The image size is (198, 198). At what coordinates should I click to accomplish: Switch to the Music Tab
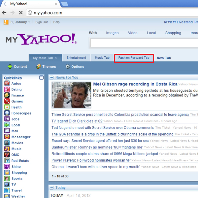pyautogui.click(x=102, y=58)
